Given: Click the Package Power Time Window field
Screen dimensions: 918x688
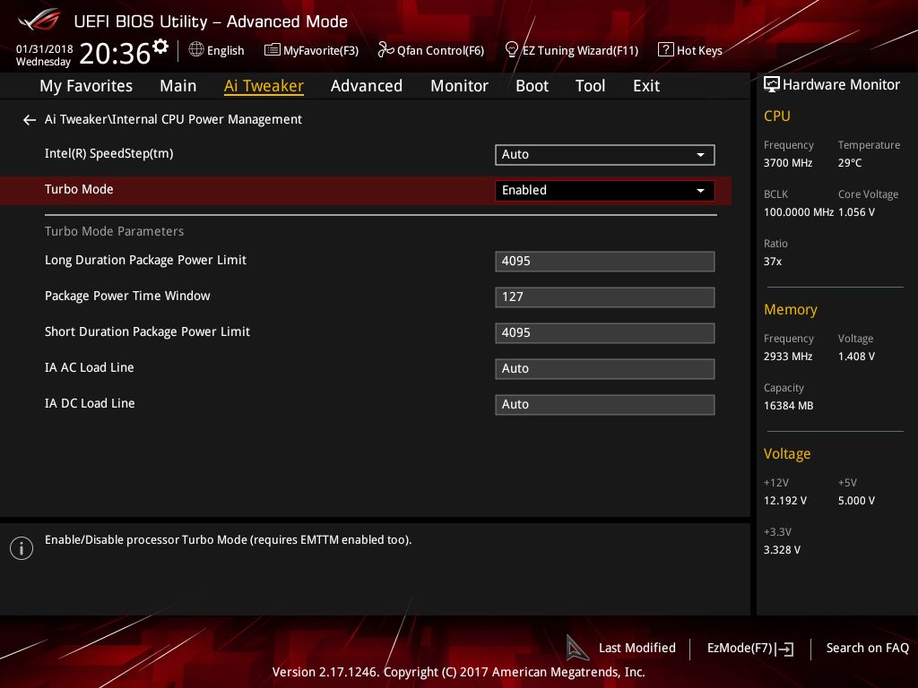Looking at the screenshot, I should point(604,297).
